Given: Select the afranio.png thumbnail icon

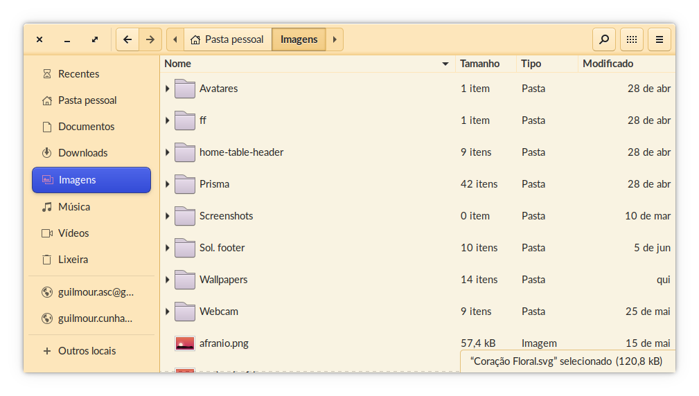Looking at the screenshot, I should (x=184, y=343).
